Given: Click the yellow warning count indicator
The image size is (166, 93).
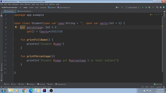Looking at the screenshot, I should (151, 15).
